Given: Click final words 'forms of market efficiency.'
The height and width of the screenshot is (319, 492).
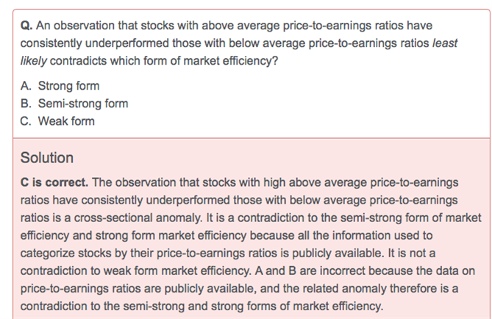Looking at the screenshot, I should click(x=315, y=307).
